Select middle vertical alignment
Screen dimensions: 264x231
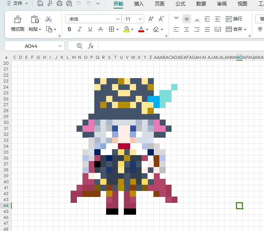coord(187,19)
